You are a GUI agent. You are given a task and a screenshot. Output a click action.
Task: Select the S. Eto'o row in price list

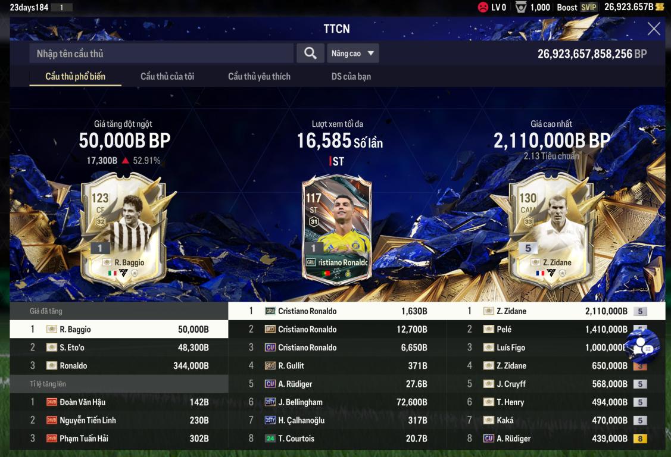pyautogui.click(x=119, y=348)
